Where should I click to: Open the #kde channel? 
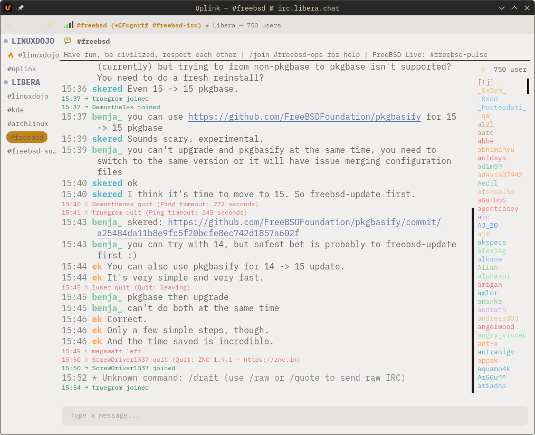tap(15, 110)
